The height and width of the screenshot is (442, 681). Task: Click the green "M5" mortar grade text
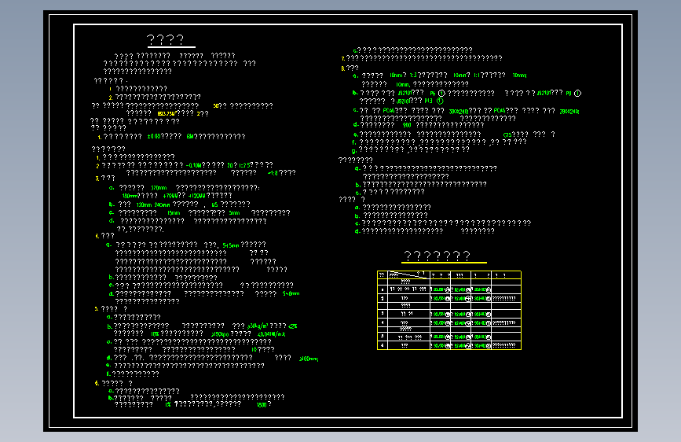(214, 204)
